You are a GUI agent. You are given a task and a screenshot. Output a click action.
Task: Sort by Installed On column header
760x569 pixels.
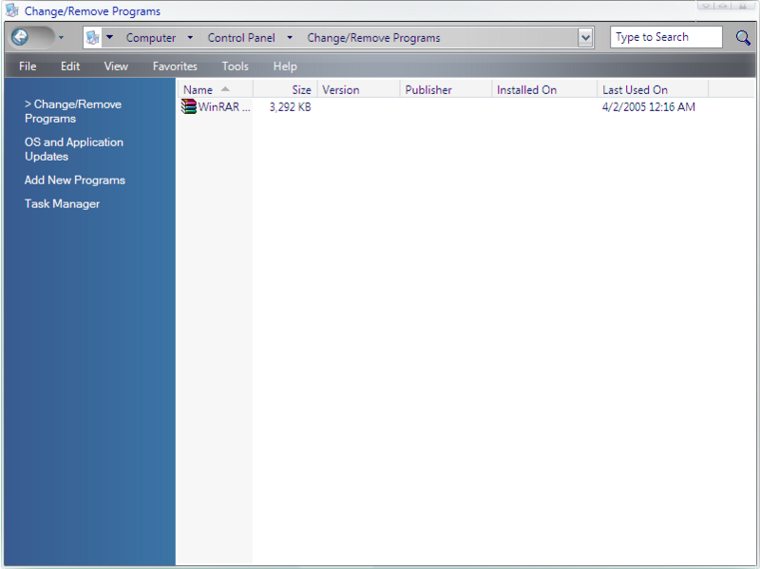544,89
